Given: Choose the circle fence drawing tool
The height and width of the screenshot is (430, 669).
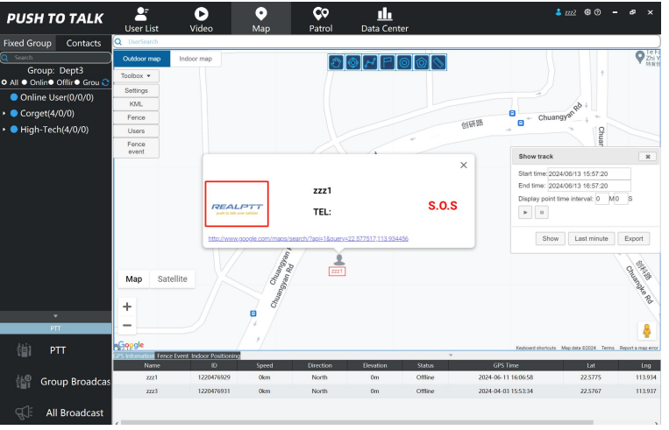Looking at the screenshot, I should [x=403, y=62].
